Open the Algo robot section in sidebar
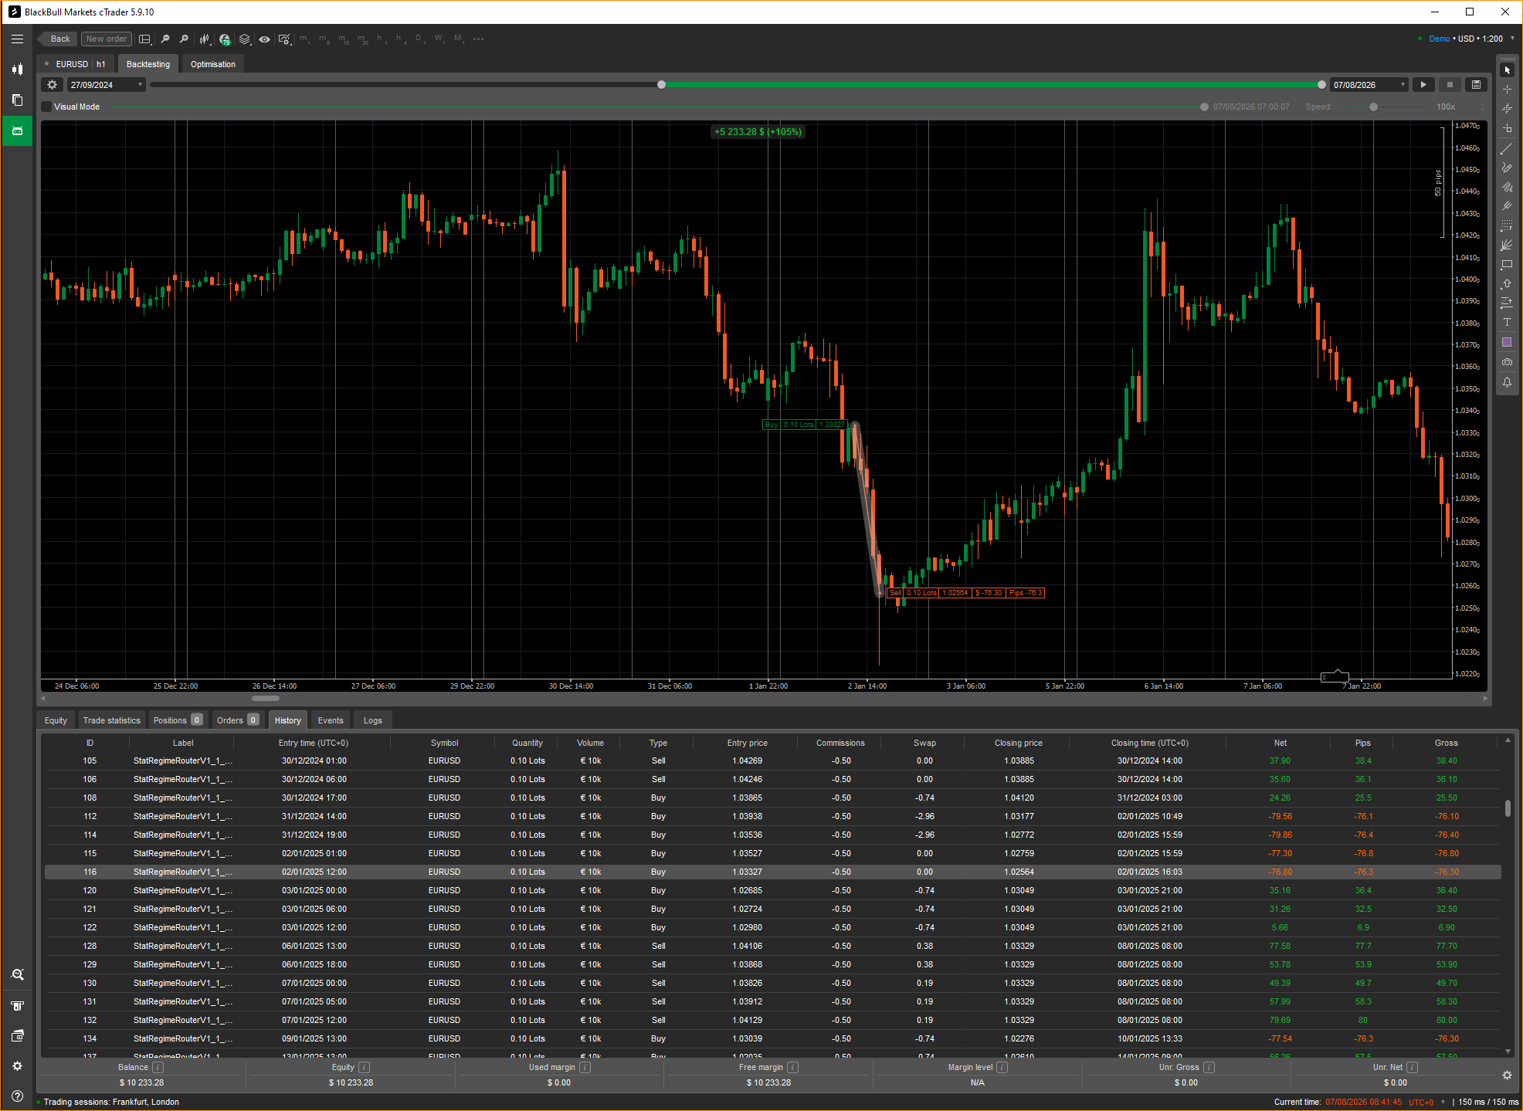 click(x=17, y=130)
